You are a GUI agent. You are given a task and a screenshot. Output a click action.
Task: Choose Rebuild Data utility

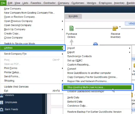(x=97, y=102)
